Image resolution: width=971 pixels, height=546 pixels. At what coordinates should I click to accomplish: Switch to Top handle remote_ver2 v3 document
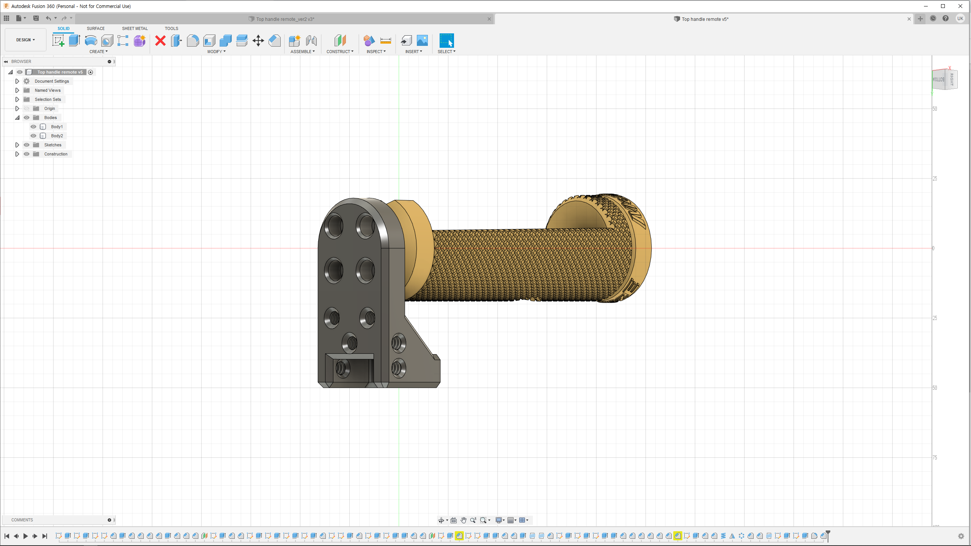[284, 19]
